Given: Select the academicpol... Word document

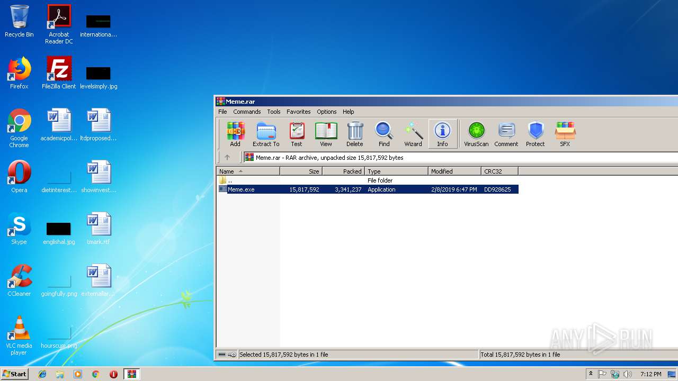Looking at the screenshot, I should 59,125.
